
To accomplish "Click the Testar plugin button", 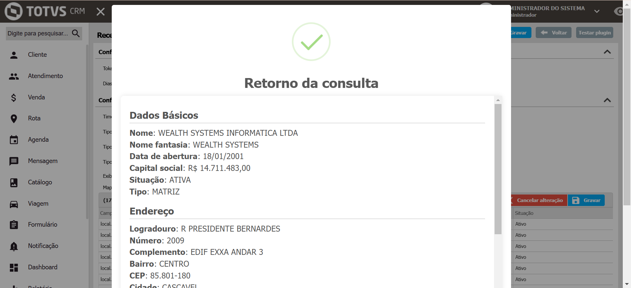I will tap(594, 32).
